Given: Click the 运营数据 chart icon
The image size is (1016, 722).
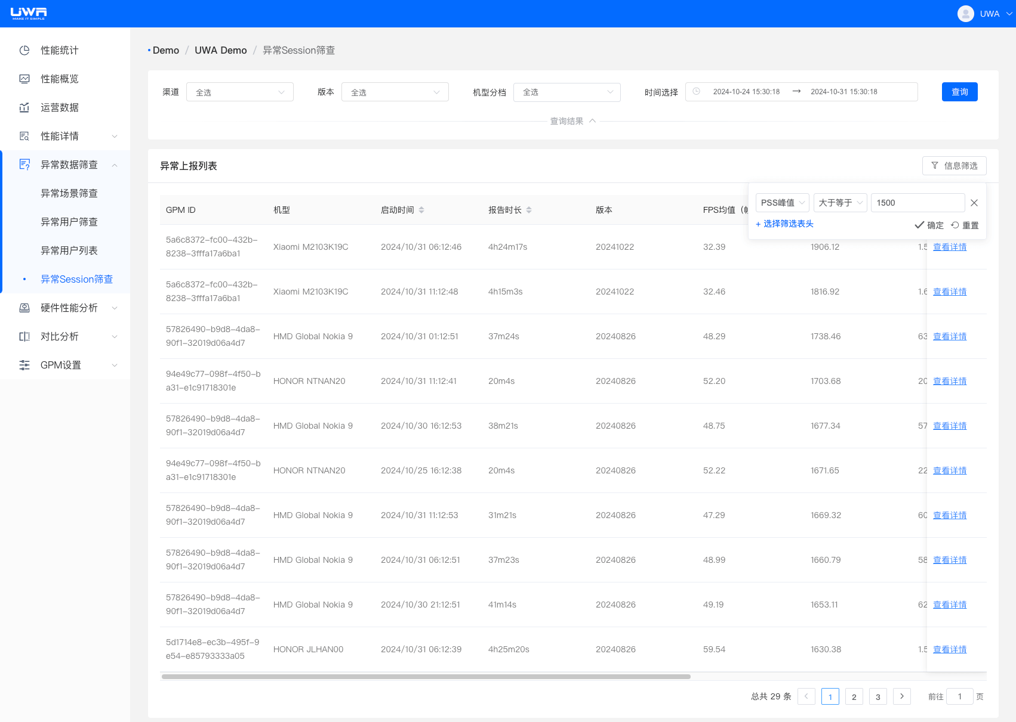Looking at the screenshot, I should (24, 107).
